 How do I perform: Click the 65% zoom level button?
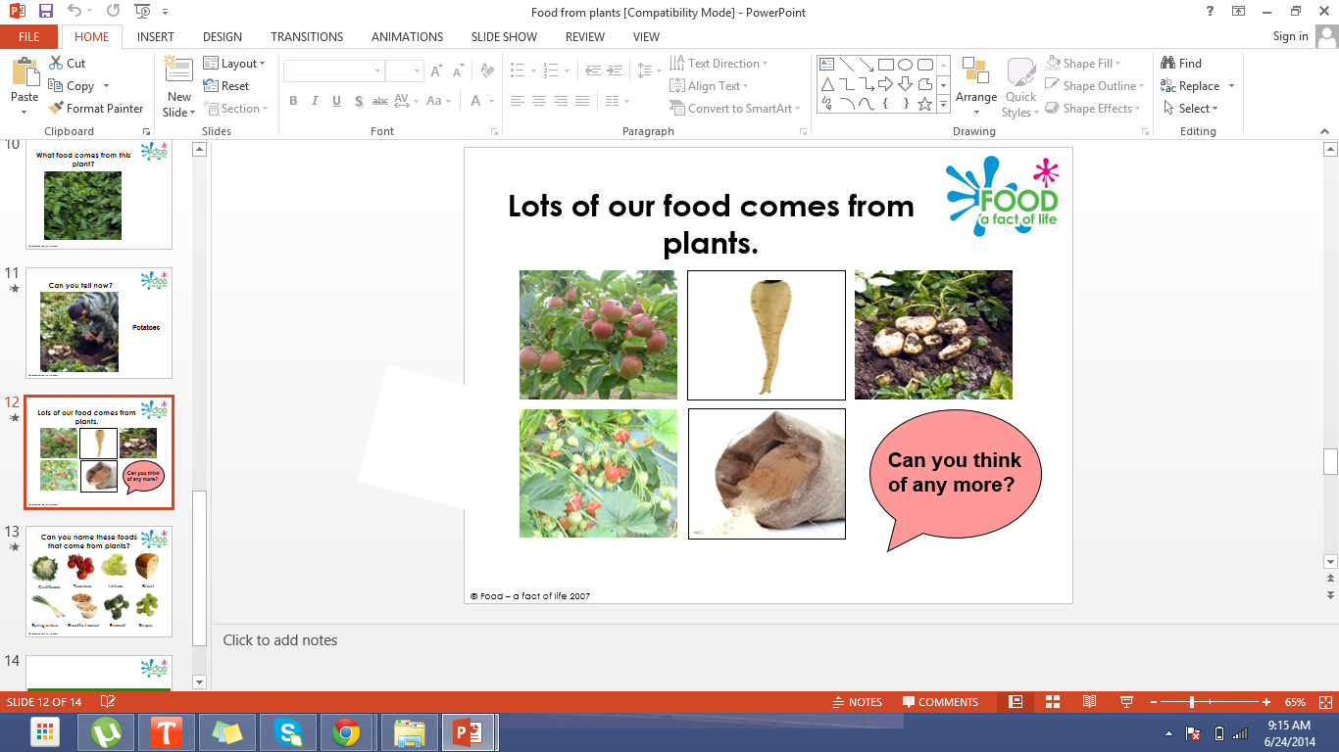tap(1295, 702)
